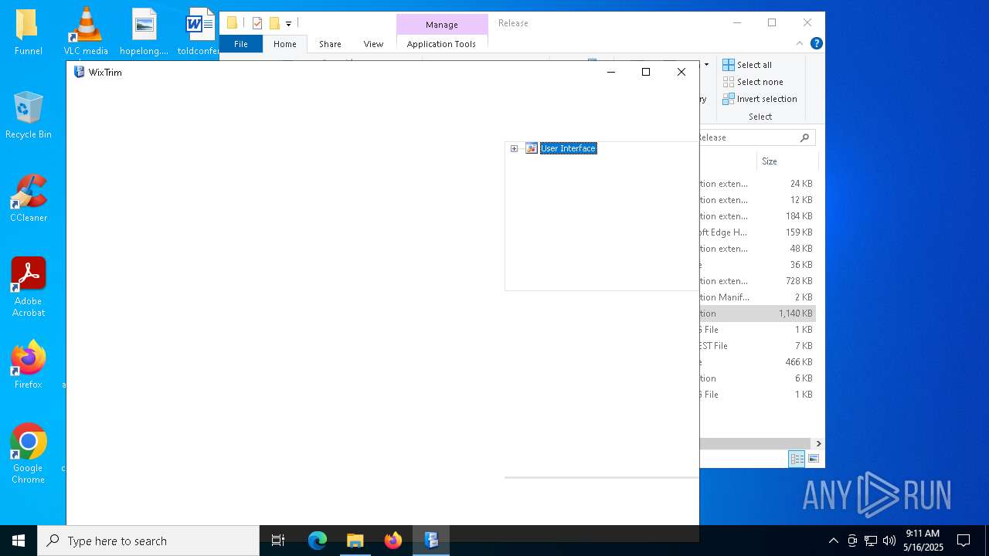Image resolution: width=989 pixels, height=556 pixels.
Task: Switch Explorer to Details view icon
Action: coord(797,459)
